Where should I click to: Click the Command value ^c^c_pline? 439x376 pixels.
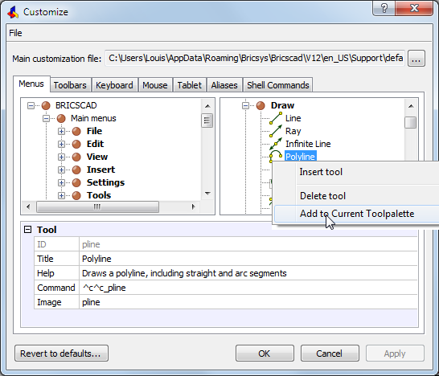point(105,288)
